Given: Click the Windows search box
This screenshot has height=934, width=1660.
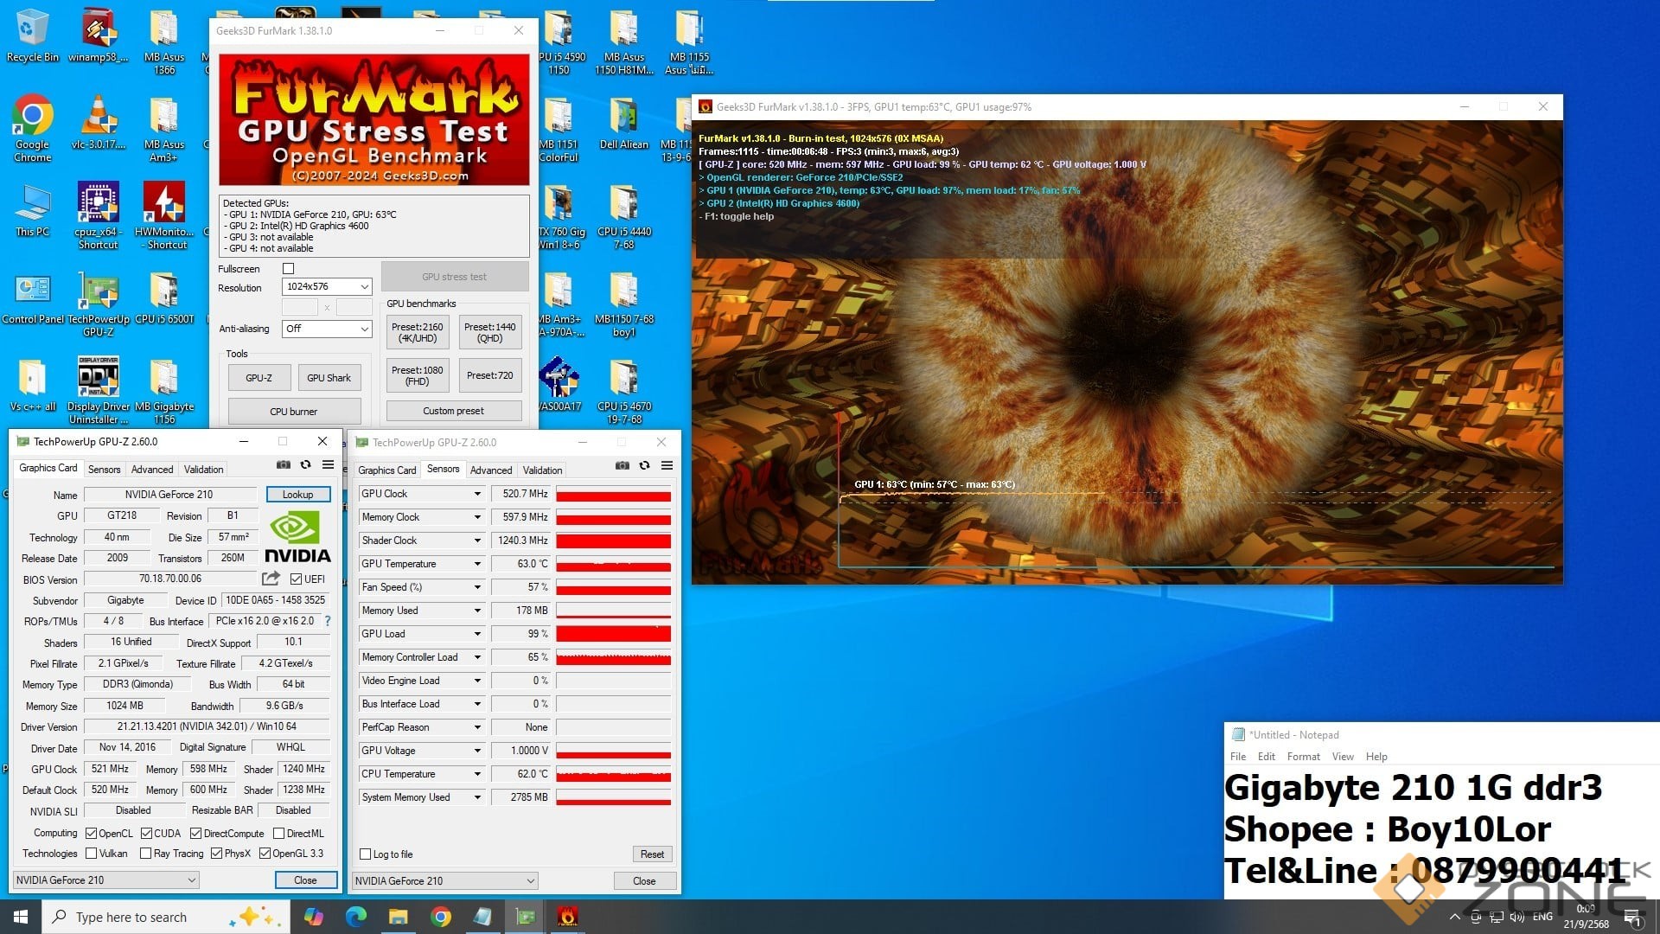Looking at the screenshot, I should click(130, 917).
